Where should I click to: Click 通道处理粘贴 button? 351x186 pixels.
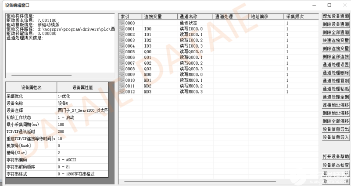[336, 89]
